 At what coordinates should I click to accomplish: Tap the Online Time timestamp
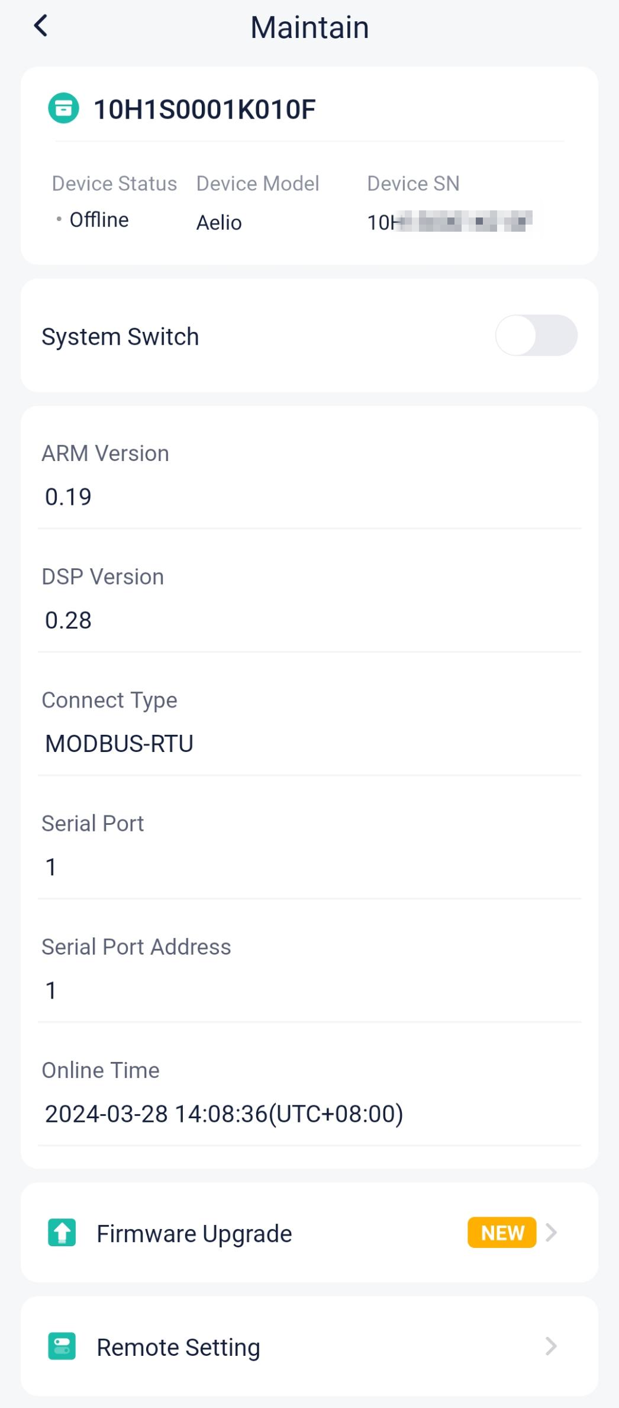[x=224, y=1113]
